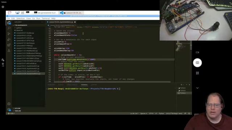Open Lesson11-01 RGBButton.py file

pos(27,51)
